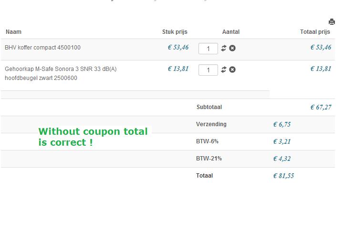Focus the Gehoorkap quantity input box
The height and width of the screenshot is (229, 344).
(x=208, y=70)
